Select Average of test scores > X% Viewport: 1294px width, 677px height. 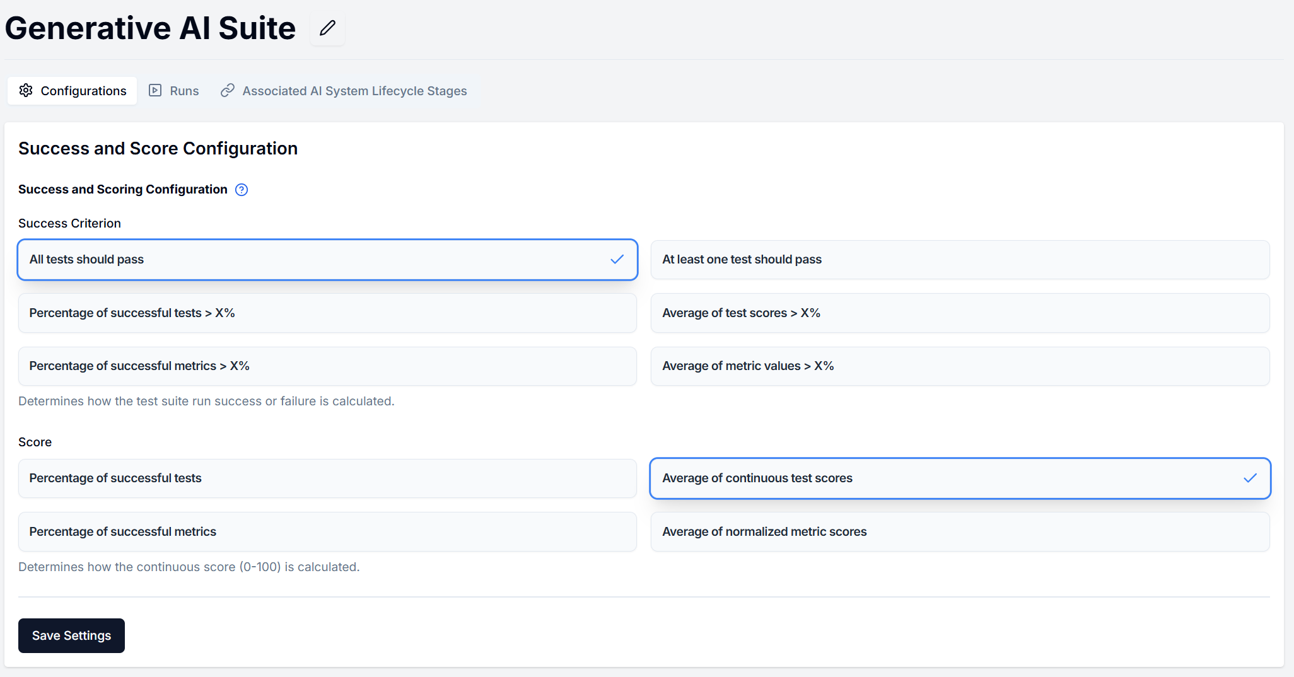pyautogui.click(x=960, y=313)
